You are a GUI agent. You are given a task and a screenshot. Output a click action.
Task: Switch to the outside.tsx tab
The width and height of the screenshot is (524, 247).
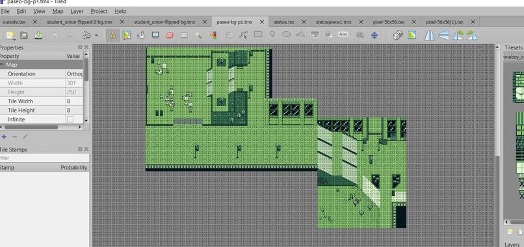coord(14,21)
